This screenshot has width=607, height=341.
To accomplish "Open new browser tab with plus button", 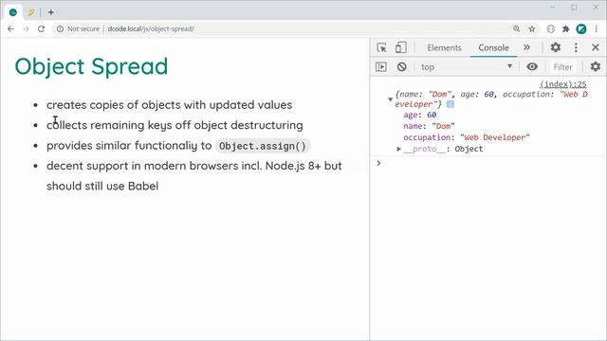I will [50, 12].
